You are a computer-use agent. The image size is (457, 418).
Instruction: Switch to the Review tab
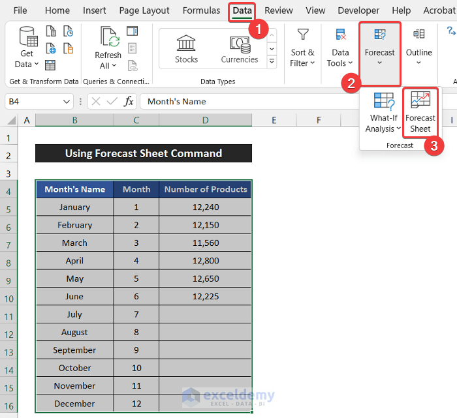tap(278, 10)
